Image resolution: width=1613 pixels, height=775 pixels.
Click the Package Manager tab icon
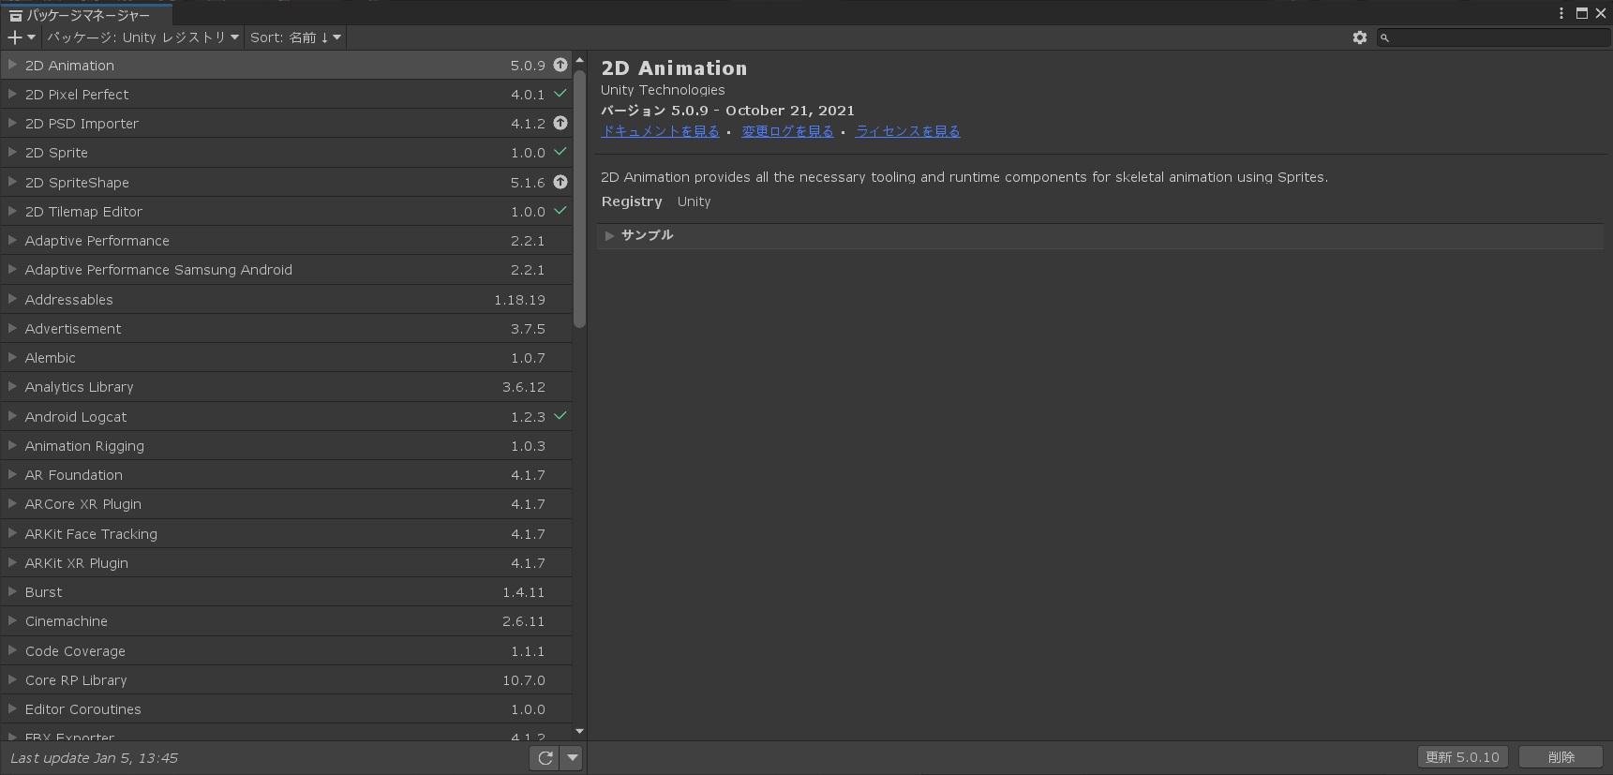click(16, 15)
